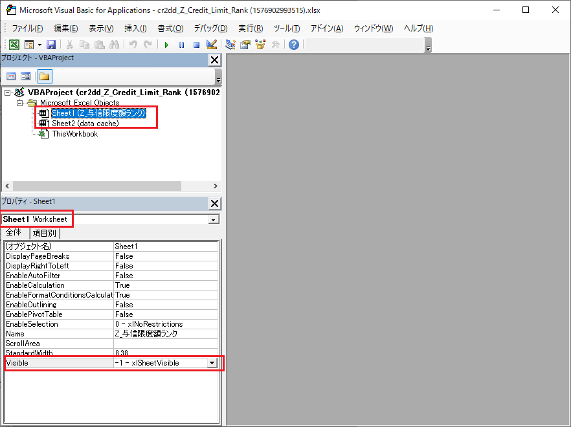Select the (オブジェクト名) property row
The image size is (571, 427).
point(112,246)
